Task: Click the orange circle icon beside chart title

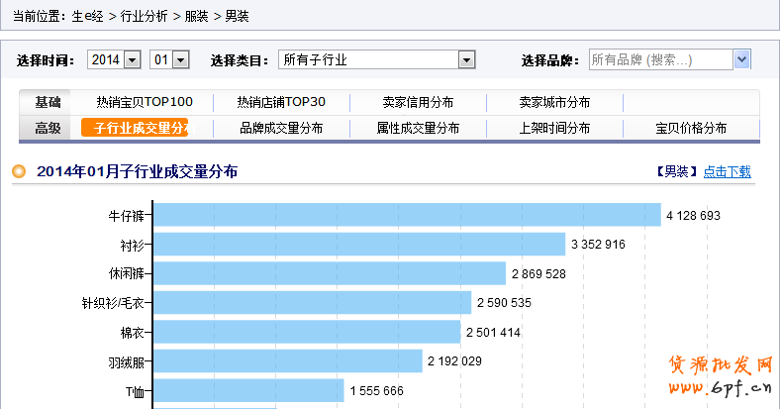Action: point(19,172)
